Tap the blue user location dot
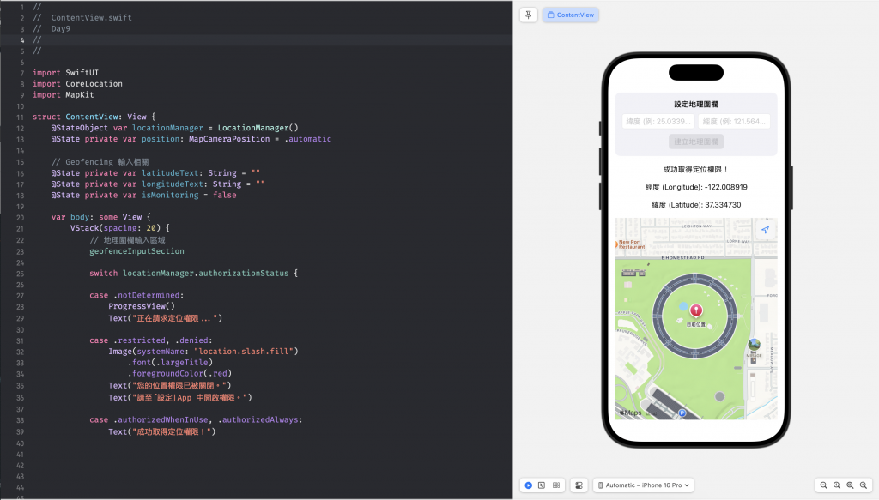The width and height of the screenshot is (879, 500). click(682, 306)
